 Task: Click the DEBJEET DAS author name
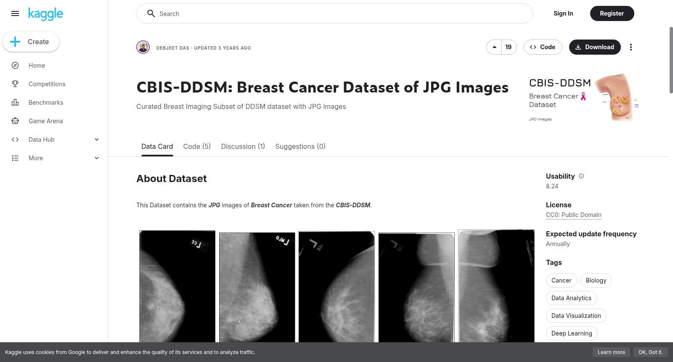coord(173,48)
